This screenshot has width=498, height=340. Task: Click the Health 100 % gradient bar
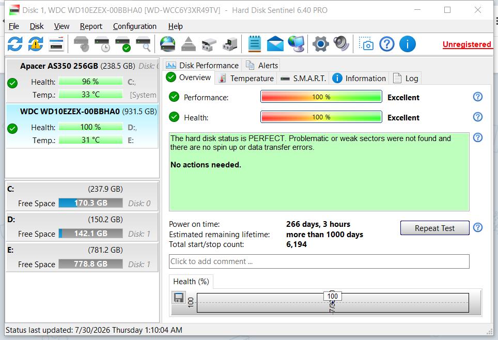321,117
